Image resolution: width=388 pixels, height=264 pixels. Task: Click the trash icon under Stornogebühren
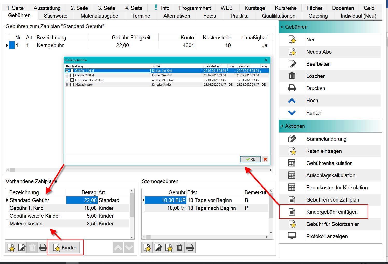click(x=179, y=248)
